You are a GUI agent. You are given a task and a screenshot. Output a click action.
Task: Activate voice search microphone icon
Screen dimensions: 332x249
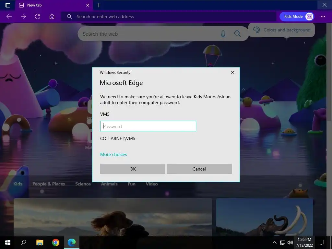[x=223, y=34]
